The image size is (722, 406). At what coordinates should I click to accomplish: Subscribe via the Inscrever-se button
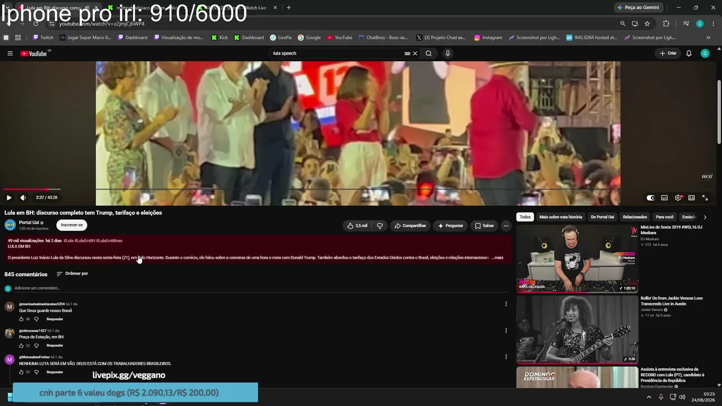tap(72, 225)
